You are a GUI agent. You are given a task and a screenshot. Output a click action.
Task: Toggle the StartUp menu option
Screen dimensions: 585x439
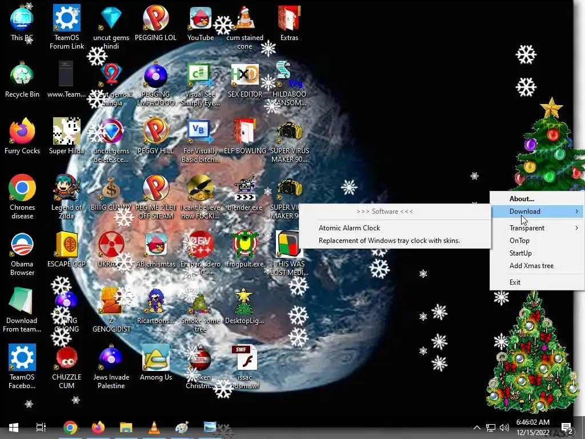coord(537,253)
